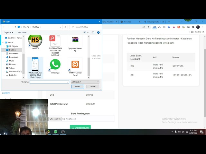Click New folder button

click(x=22, y=32)
